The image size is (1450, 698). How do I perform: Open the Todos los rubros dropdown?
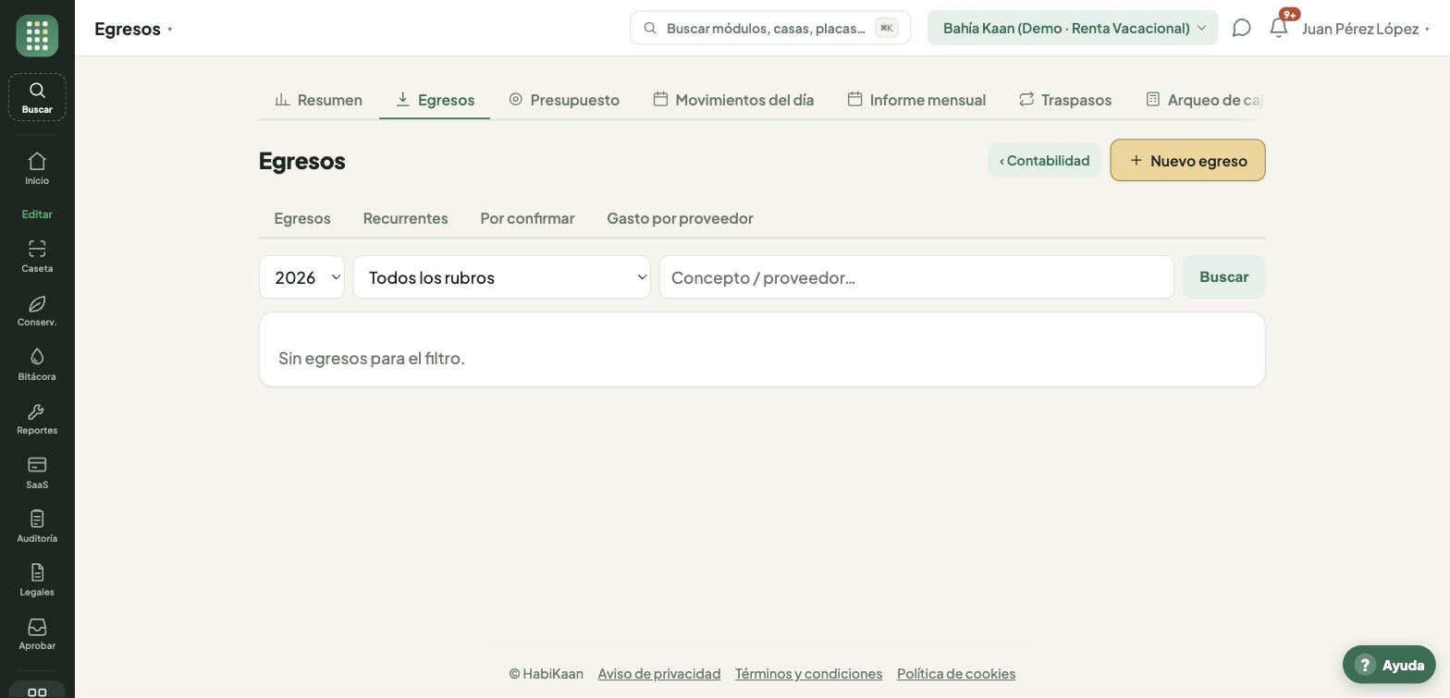tap(502, 277)
